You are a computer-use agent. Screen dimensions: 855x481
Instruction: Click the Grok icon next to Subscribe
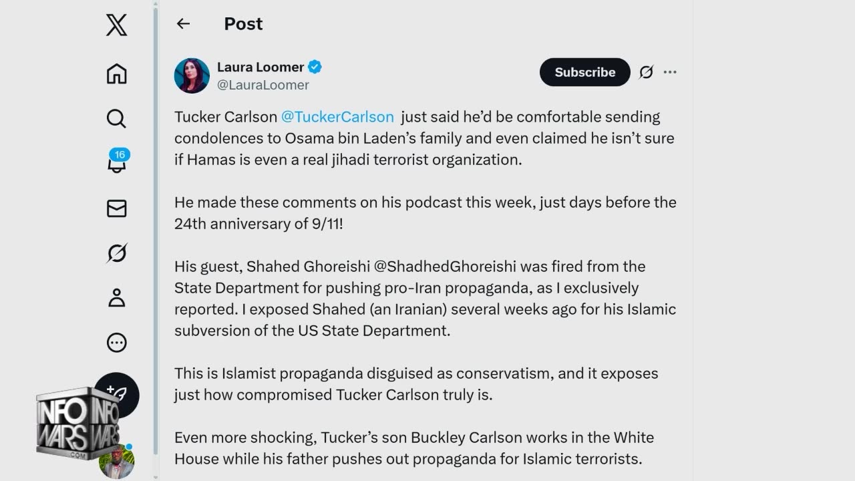point(646,72)
